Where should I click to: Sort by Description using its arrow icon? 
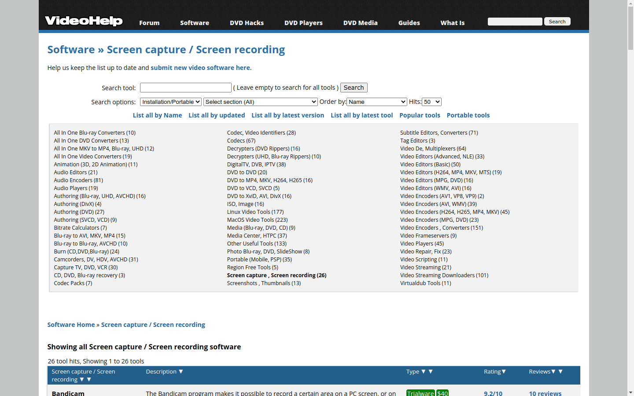[181, 372]
